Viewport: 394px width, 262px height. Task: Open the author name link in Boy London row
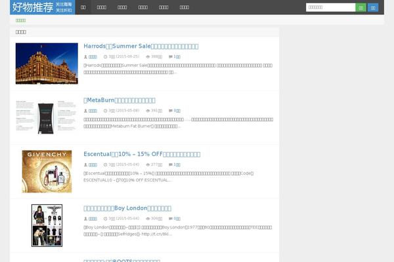[93, 219]
